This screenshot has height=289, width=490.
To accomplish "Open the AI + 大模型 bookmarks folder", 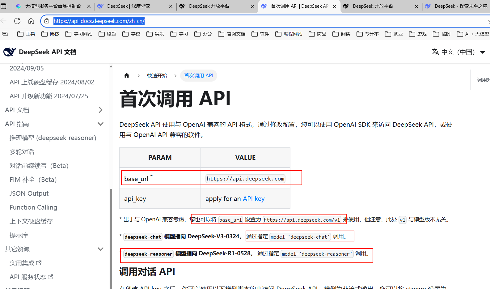I will point(473,34).
